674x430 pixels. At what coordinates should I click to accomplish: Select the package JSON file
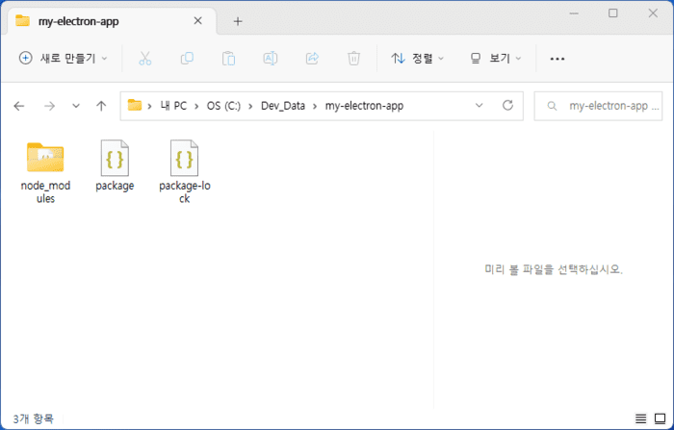115,166
